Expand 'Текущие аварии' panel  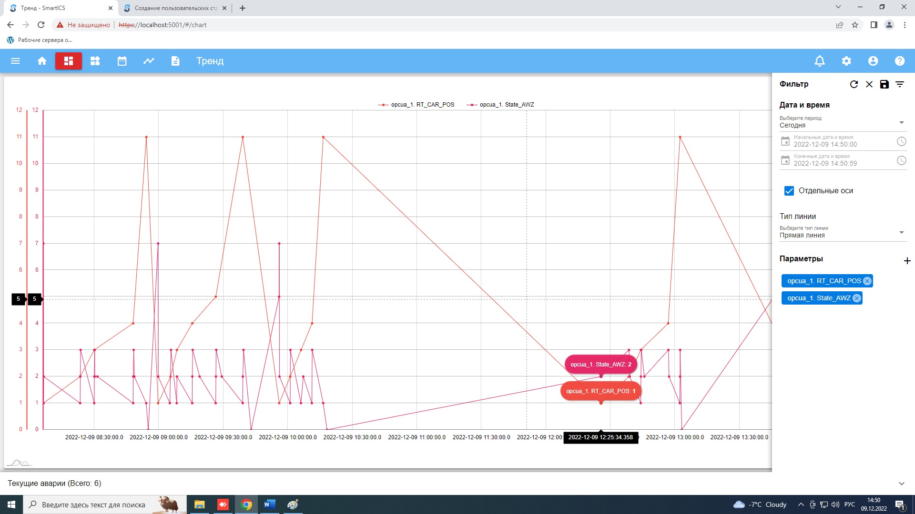901,484
